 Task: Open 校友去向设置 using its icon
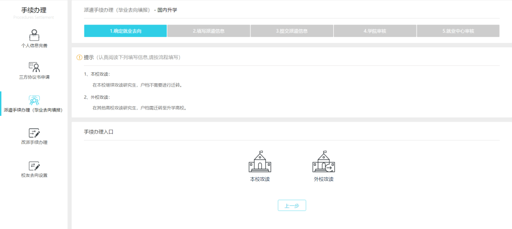[34, 166]
